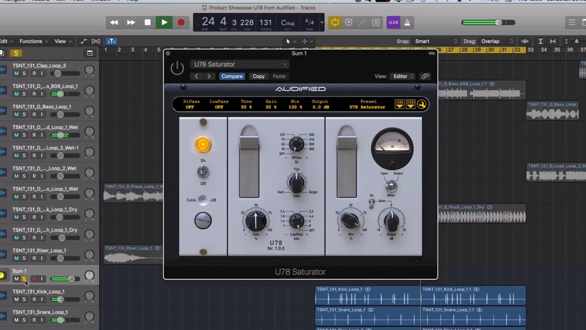This screenshot has height=330, width=586.
Task: Mute the TSNT_131_Kick_Loop_1 track
Action: [x=16, y=299]
